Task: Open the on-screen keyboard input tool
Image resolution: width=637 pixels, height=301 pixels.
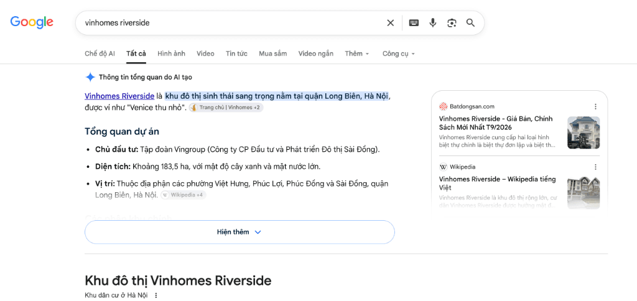Action: tap(414, 23)
